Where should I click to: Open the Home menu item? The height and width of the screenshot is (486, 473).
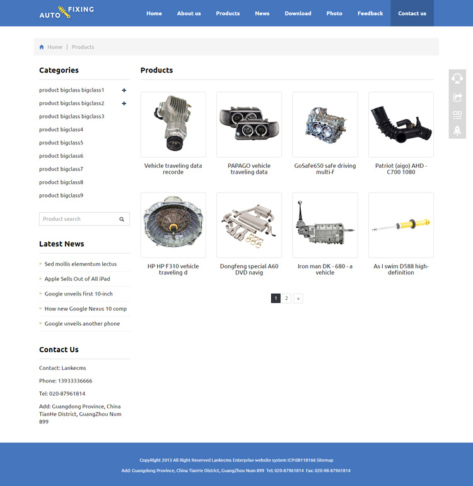tap(154, 13)
